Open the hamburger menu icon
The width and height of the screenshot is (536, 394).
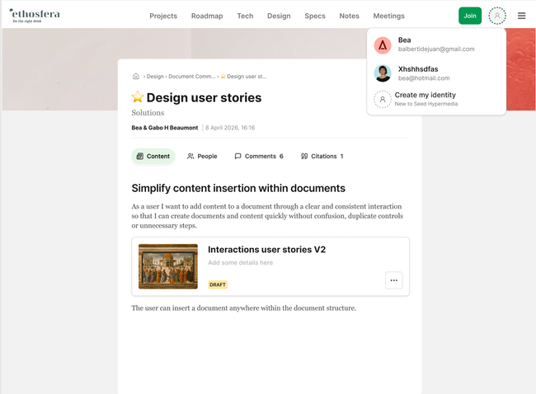[x=521, y=16]
